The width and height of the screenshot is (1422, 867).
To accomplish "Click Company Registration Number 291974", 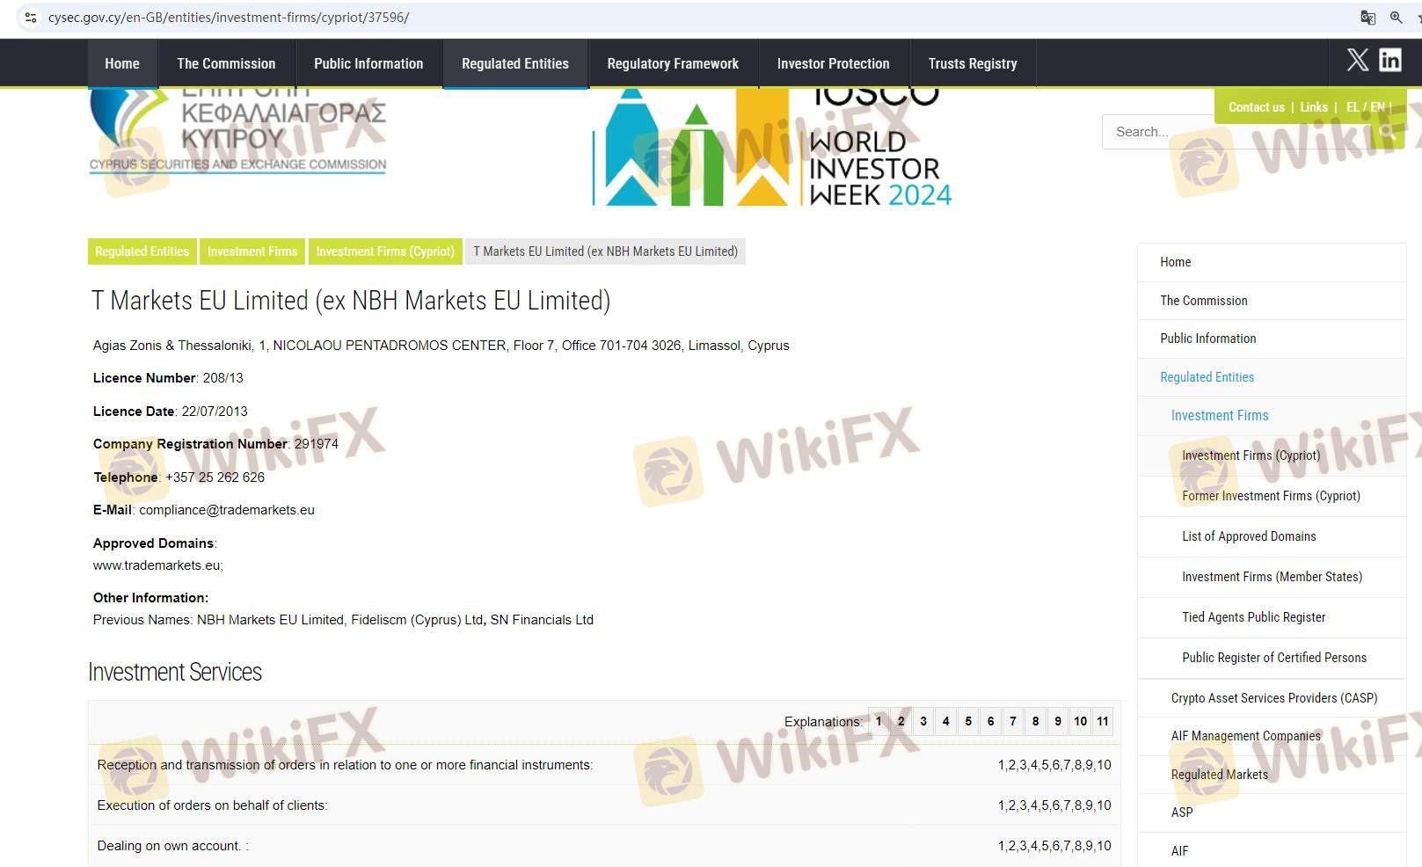I will (x=215, y=444).
